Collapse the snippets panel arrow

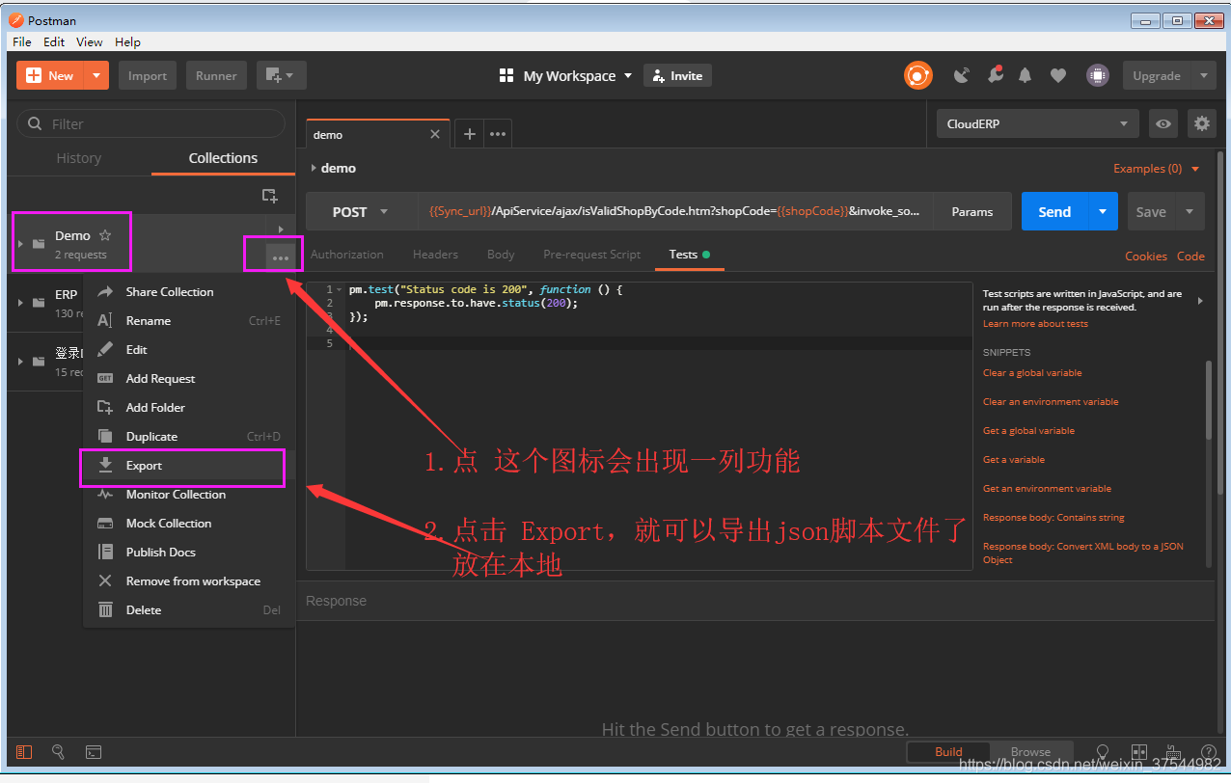click(x=1200, y=301)
